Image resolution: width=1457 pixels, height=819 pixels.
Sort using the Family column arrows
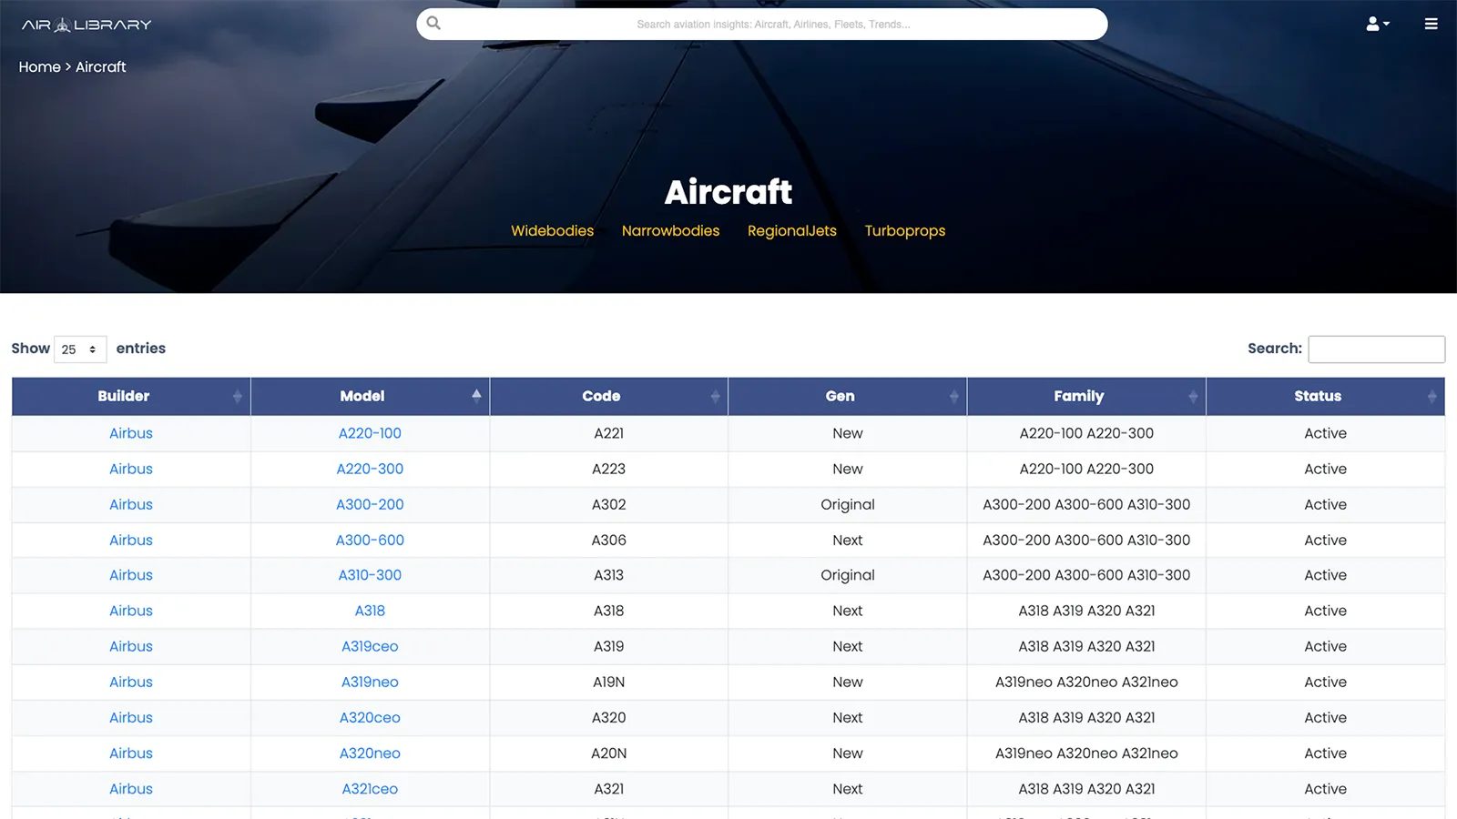(x=1192, y=397)
